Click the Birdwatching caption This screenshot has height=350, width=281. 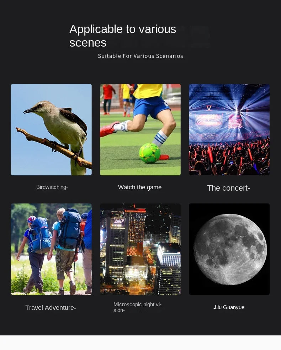click(52, 187)
